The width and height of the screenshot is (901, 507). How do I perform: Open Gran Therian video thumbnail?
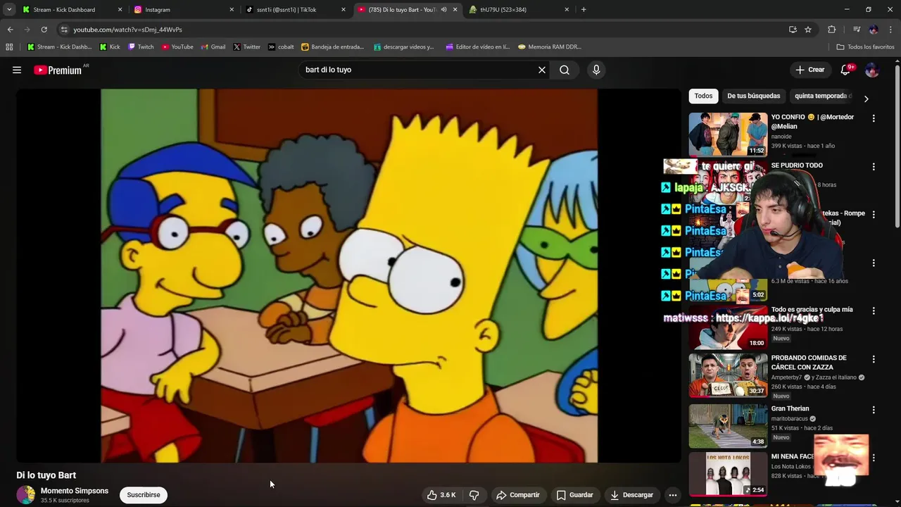pyautogui.click(x=728, y=426)
